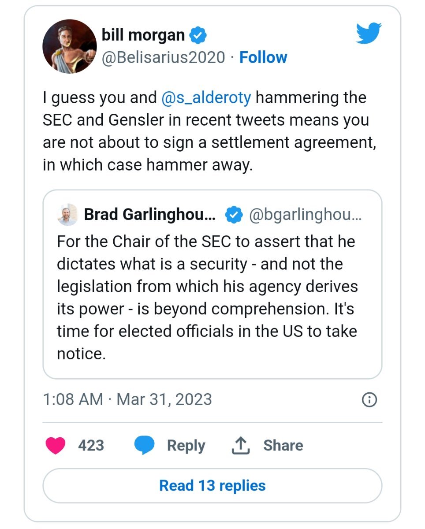Viewport: 425px width, 529px height.
Task: Open bill morgan's profile avatar
Action: 69,46
